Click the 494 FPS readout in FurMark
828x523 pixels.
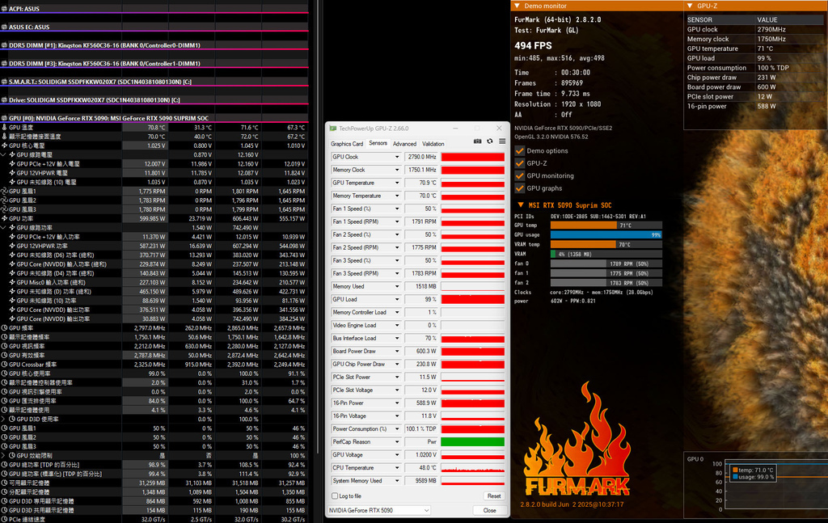533,46
